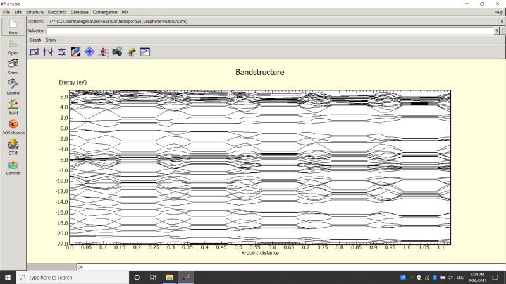Image resolution: width=506 pixels, height=284 pixels.
Task: Open the Electronic menu
Action: (x=57, y=12)
